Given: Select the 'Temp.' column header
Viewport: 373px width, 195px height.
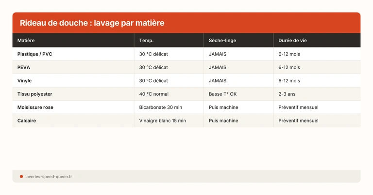Looking at the screenshot, I should click(x=146, y=40).
